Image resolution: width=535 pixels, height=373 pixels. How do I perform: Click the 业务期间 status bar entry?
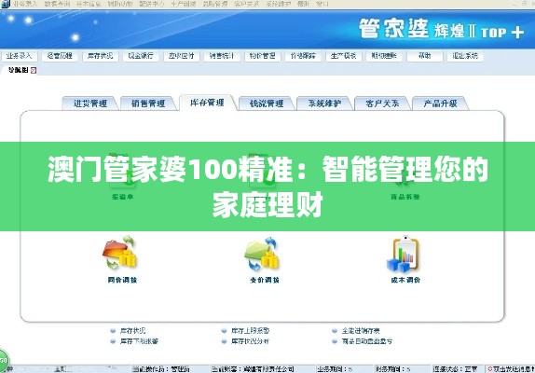pos(335,369)
